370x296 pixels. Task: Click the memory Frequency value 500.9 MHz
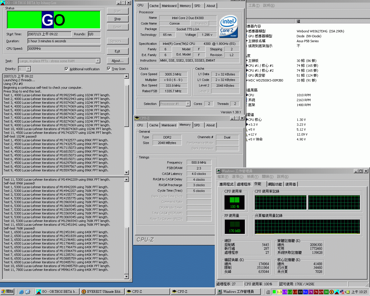click(199, 163)
